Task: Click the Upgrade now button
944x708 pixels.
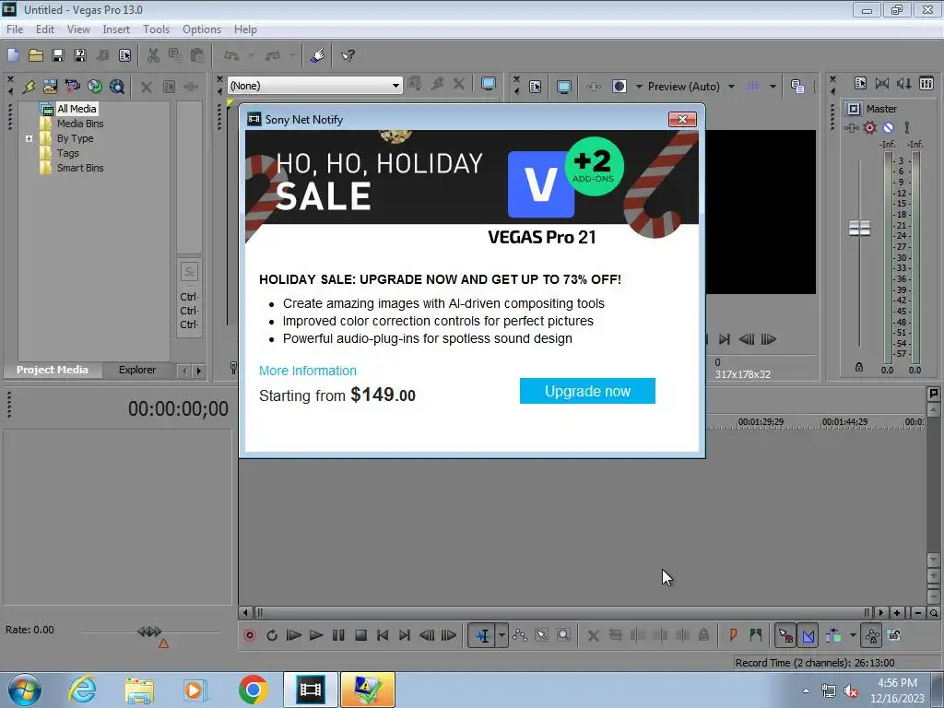Action: 587,391
